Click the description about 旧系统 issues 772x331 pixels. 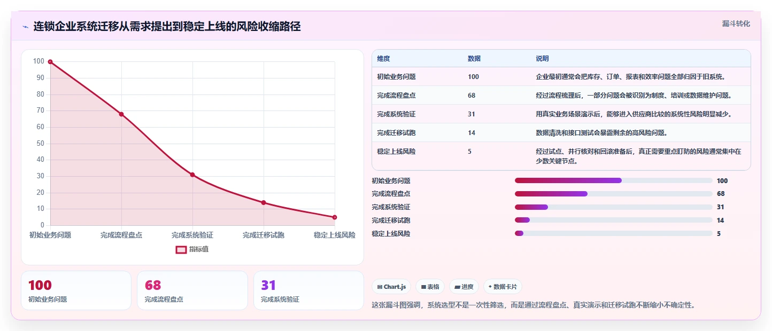coord(630,77)
